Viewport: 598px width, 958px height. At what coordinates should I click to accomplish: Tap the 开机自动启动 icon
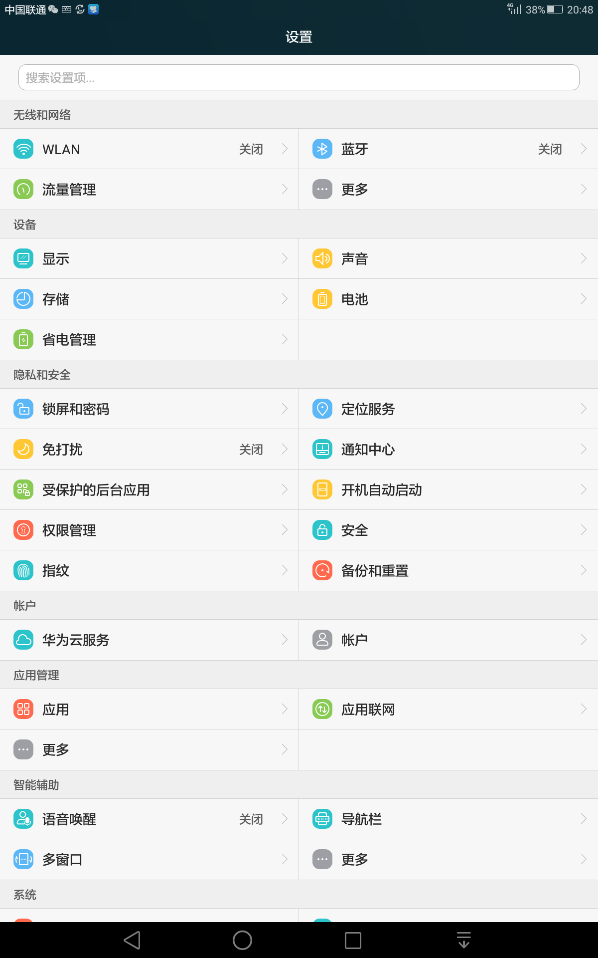tap(322, 489)
